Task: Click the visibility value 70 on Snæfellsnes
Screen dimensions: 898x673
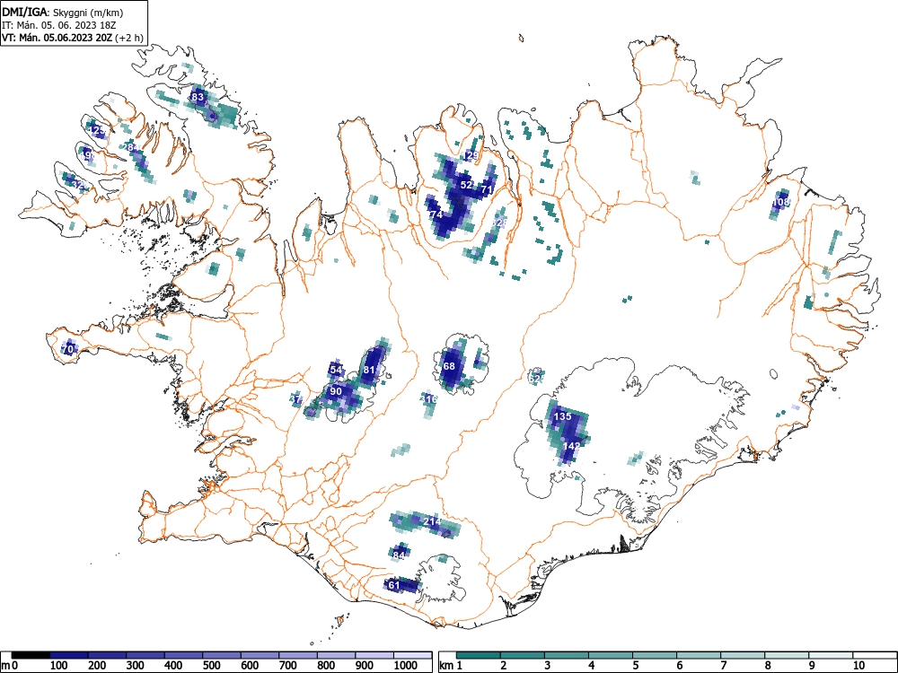Action: pos(67,348)
